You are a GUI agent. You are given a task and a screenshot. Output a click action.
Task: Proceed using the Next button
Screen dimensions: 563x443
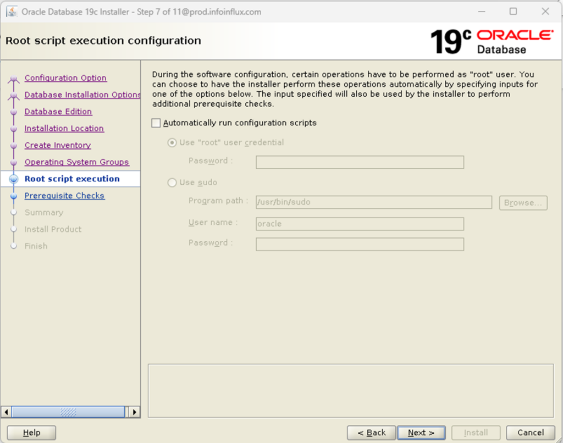421,433
